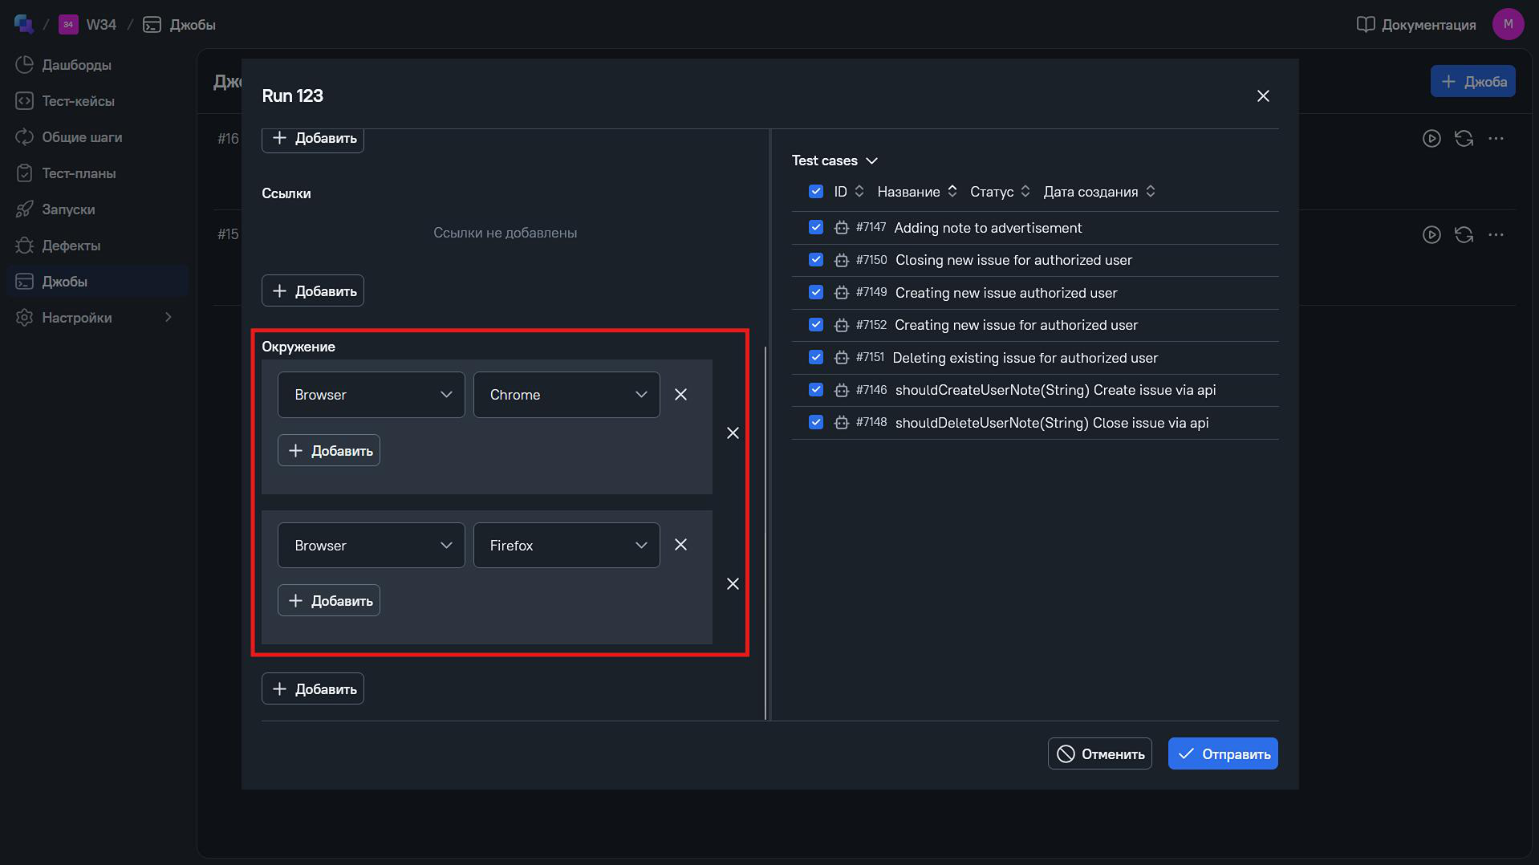Click the Отменить button
1539x865 pixels.
pyautogui.click(x=1099, y=753)
